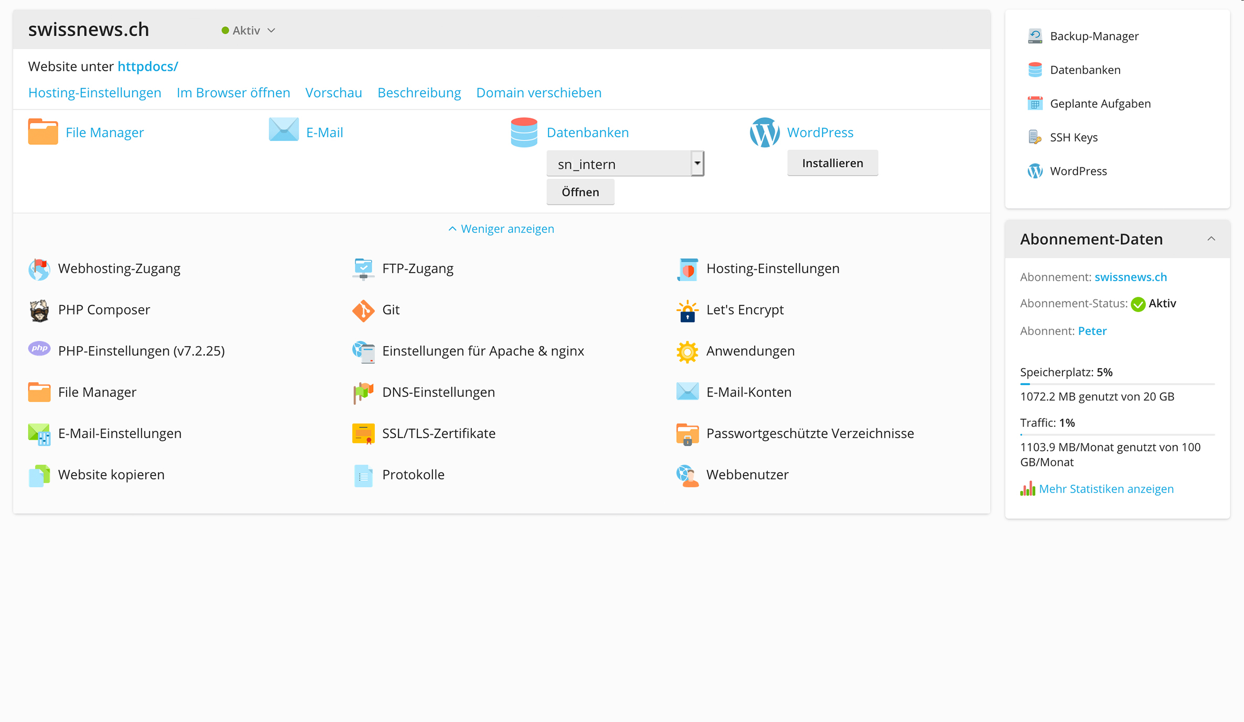Open the E-Mail-Einstellungen icon
1244x722 pixels.
click(39, 434)
